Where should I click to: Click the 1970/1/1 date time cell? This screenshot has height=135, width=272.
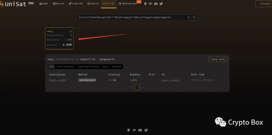coord(202,80)
